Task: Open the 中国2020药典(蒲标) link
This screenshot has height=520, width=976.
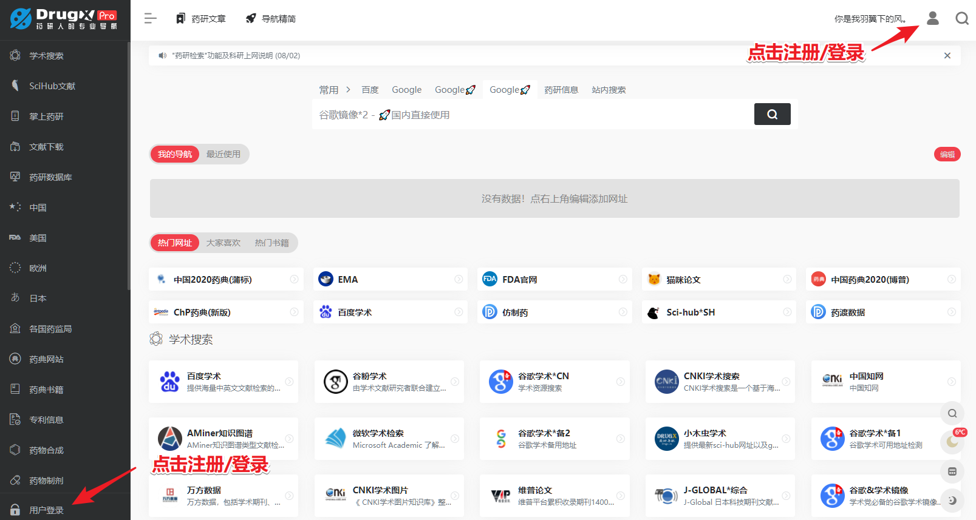Action: coord(226,279)
